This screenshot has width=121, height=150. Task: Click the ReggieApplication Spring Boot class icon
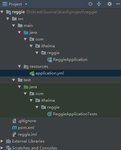[50, 60]
